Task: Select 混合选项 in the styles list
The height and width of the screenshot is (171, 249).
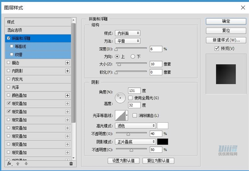Action: click(15, 30)
